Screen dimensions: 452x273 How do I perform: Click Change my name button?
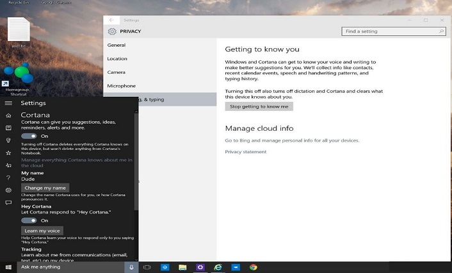[x=45, y=188]
